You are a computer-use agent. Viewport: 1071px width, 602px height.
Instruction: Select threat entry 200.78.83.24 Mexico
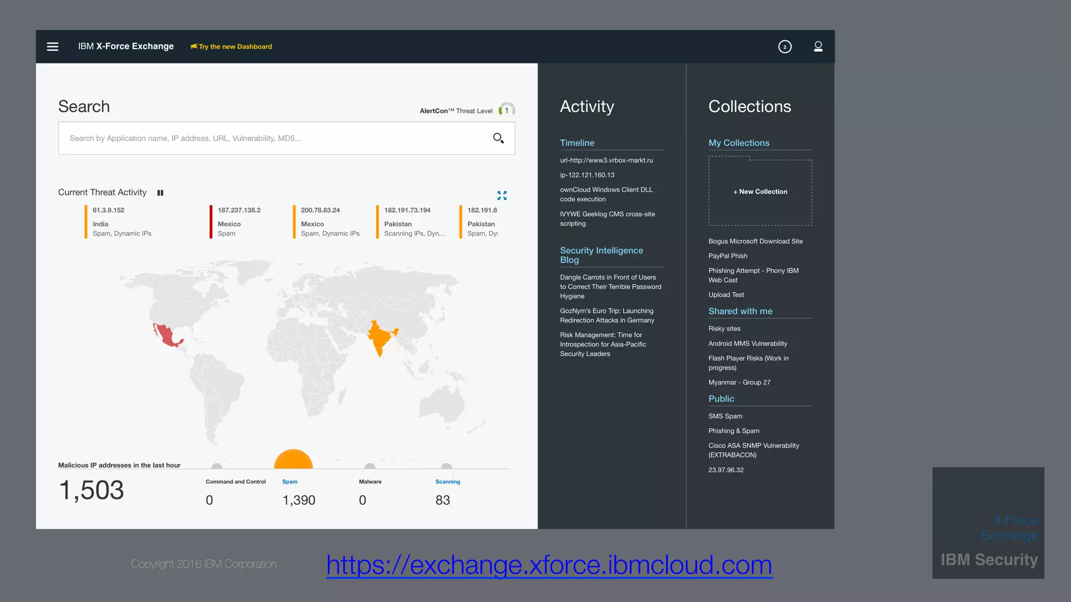point(326,222)
